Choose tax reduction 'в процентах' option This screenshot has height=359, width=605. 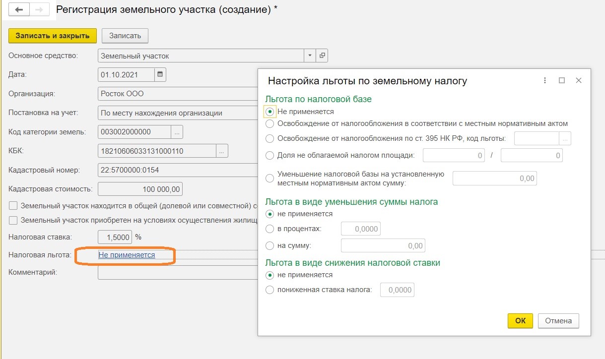point(269,229)
